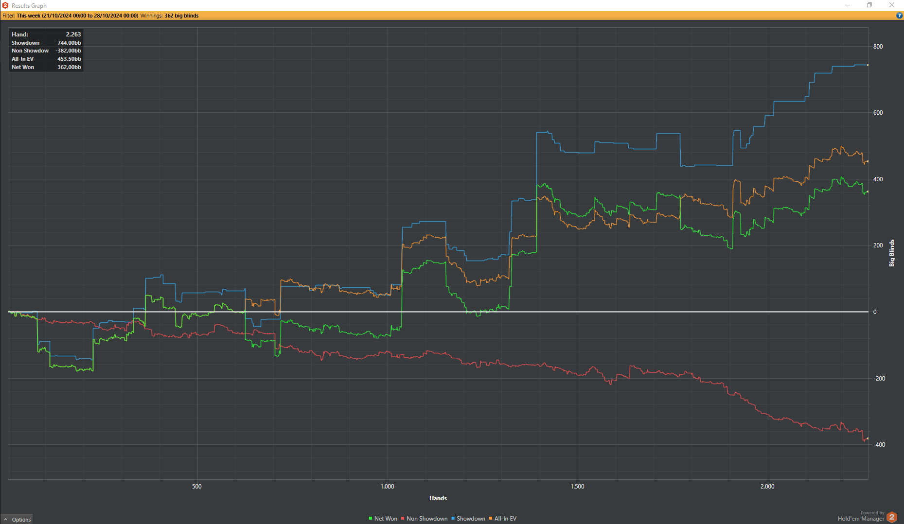Click the 600 label on the vertical axis
The width and height of the screenshot is (904, 524).
pos(878,113)
